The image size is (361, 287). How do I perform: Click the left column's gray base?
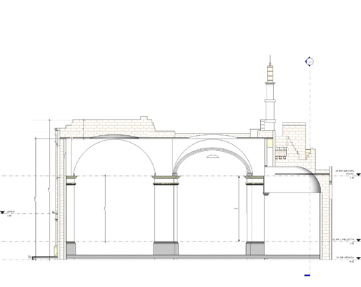(x=71, y=248)
